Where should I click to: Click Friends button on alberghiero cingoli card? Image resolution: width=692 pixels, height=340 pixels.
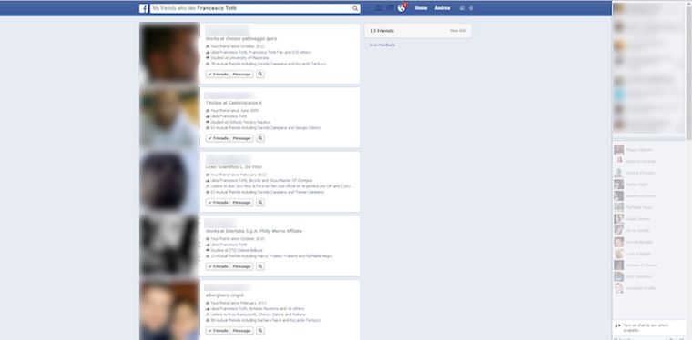(x=218, y=331)
